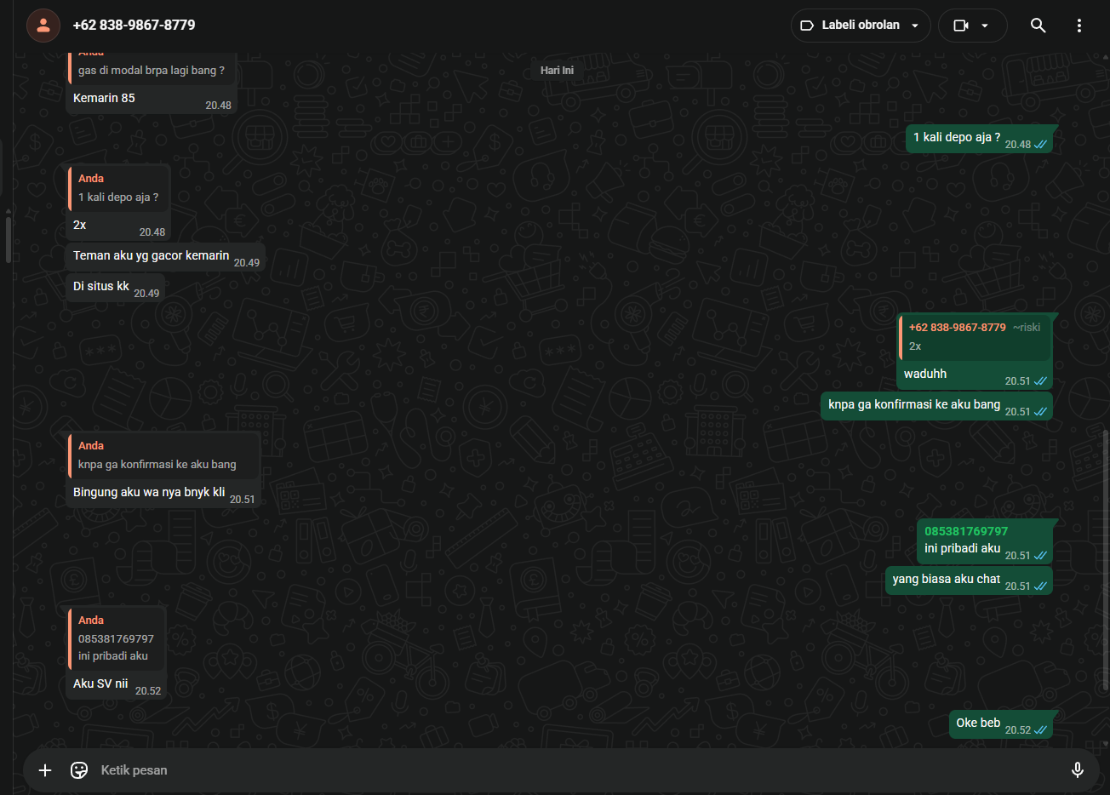Select message Teman aku yg gacor kemarin
Image resolution: width=1110 pixels, height=795 pixels.
151,255
